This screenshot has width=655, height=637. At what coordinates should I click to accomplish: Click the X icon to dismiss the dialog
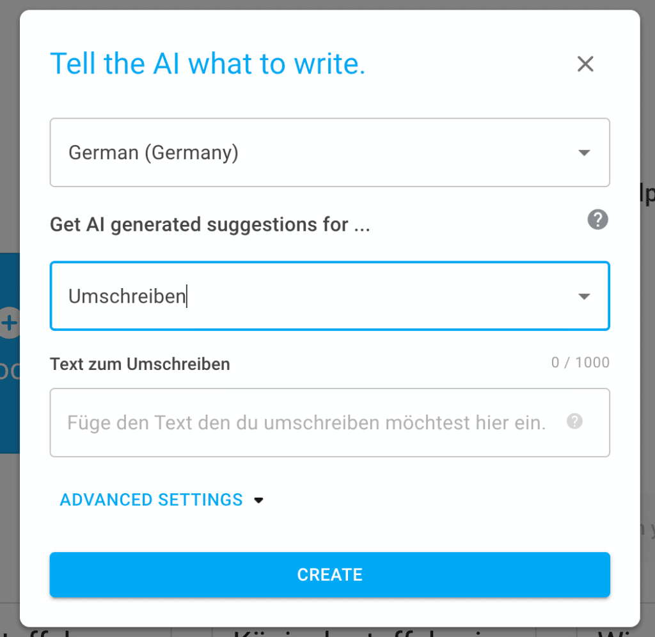pyautogui.click(x=585, y=64)
